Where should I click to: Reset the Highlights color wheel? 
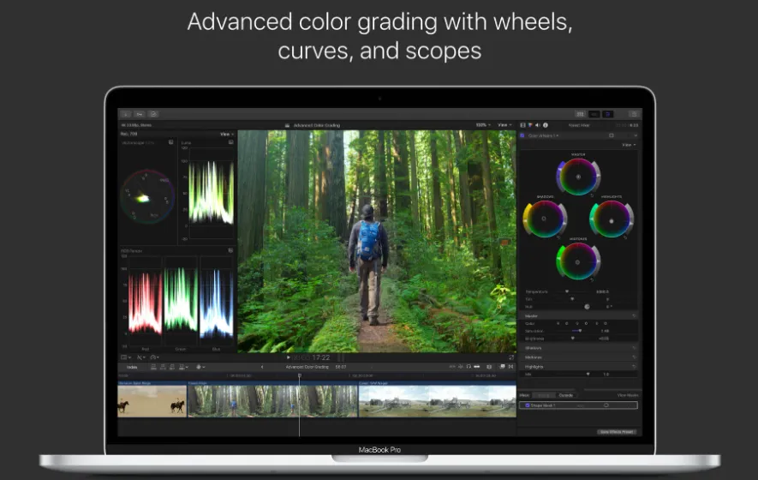pos(625,237)
